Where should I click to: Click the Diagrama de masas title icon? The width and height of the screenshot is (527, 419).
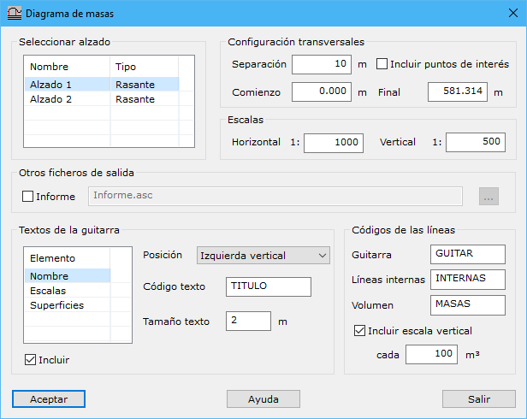pos(15,14)
